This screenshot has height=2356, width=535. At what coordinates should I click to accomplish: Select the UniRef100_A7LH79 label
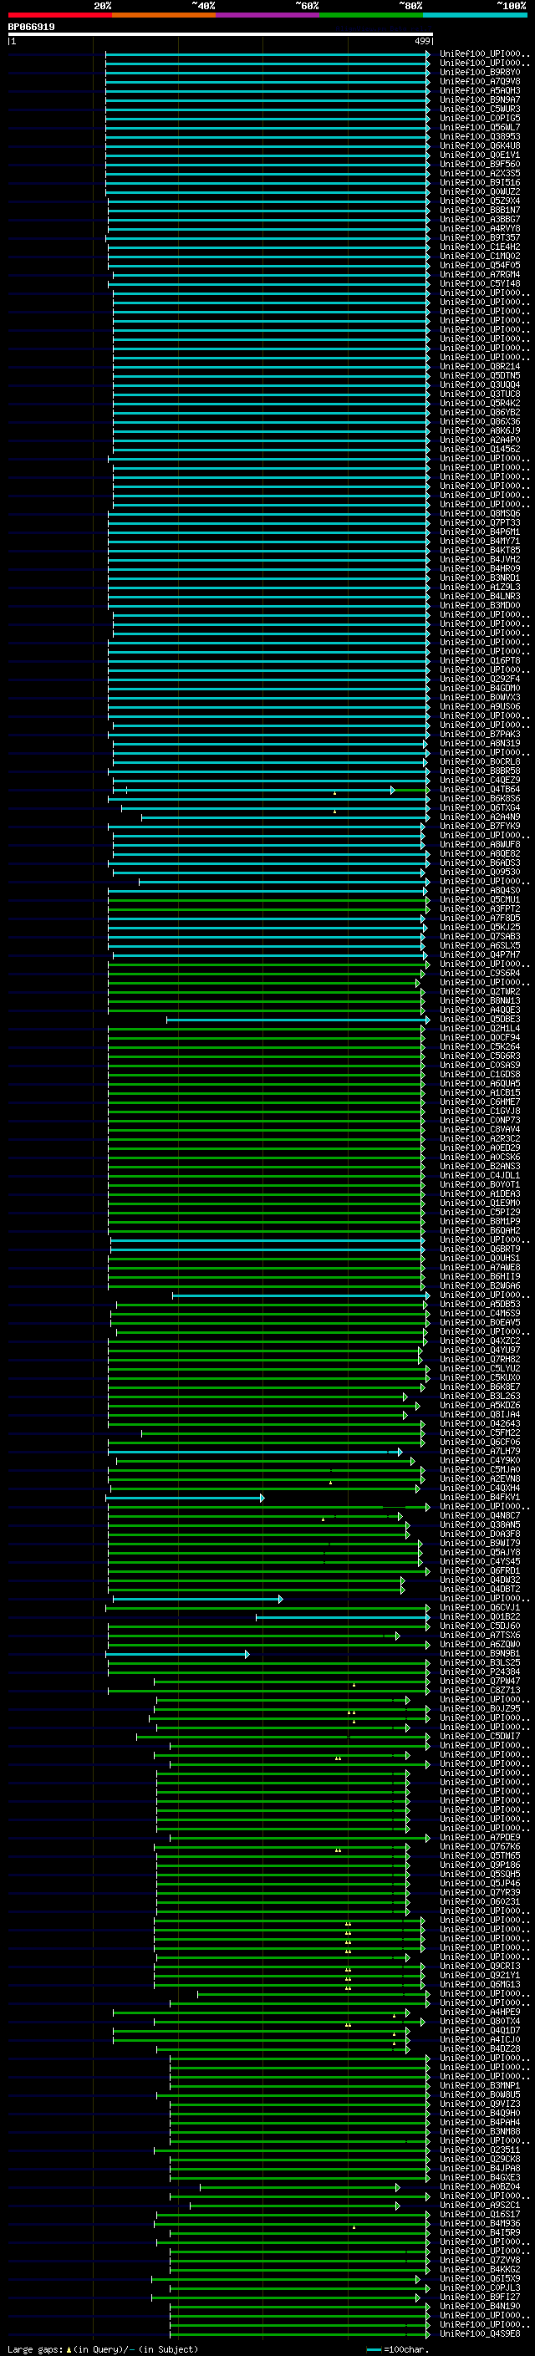point(479,1452)
